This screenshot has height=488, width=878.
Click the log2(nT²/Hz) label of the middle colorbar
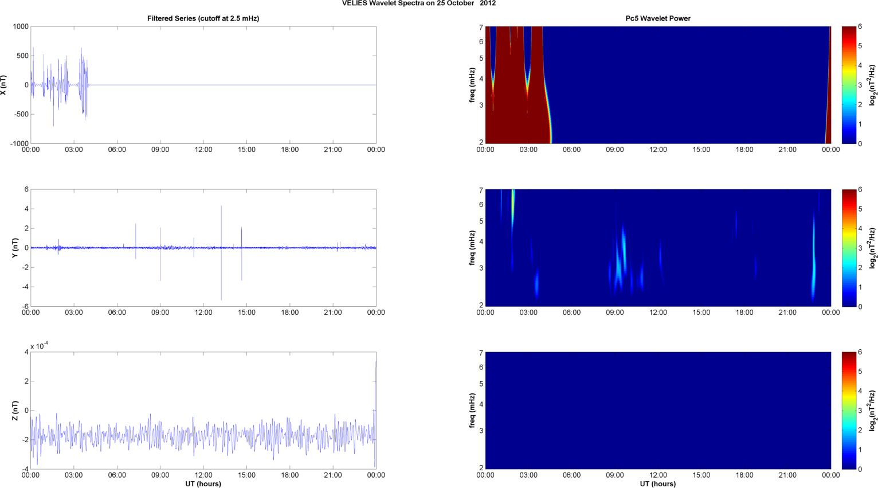[873, 248]
